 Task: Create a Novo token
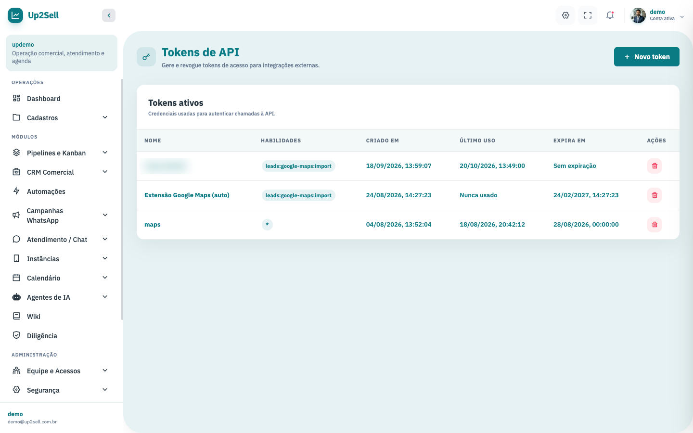coord(646,57)
